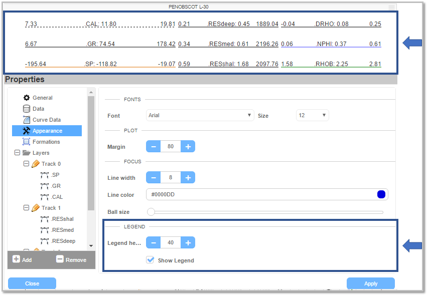Select the .CAL curve item

pyautogui.click(x=57, y=197)
